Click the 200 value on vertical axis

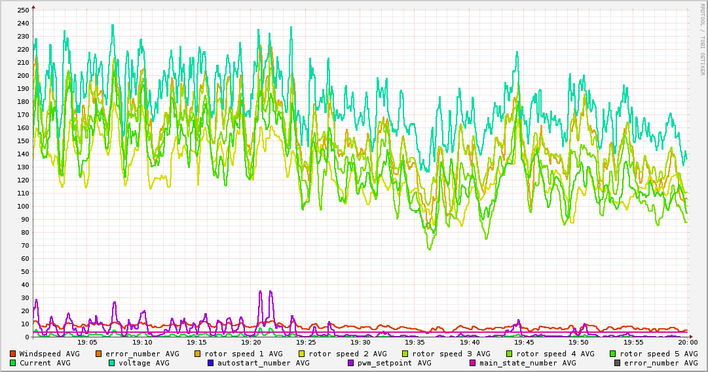click(23, 76)
